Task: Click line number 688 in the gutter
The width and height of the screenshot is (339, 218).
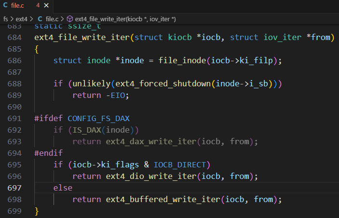Action: click(x=14, y=84)
